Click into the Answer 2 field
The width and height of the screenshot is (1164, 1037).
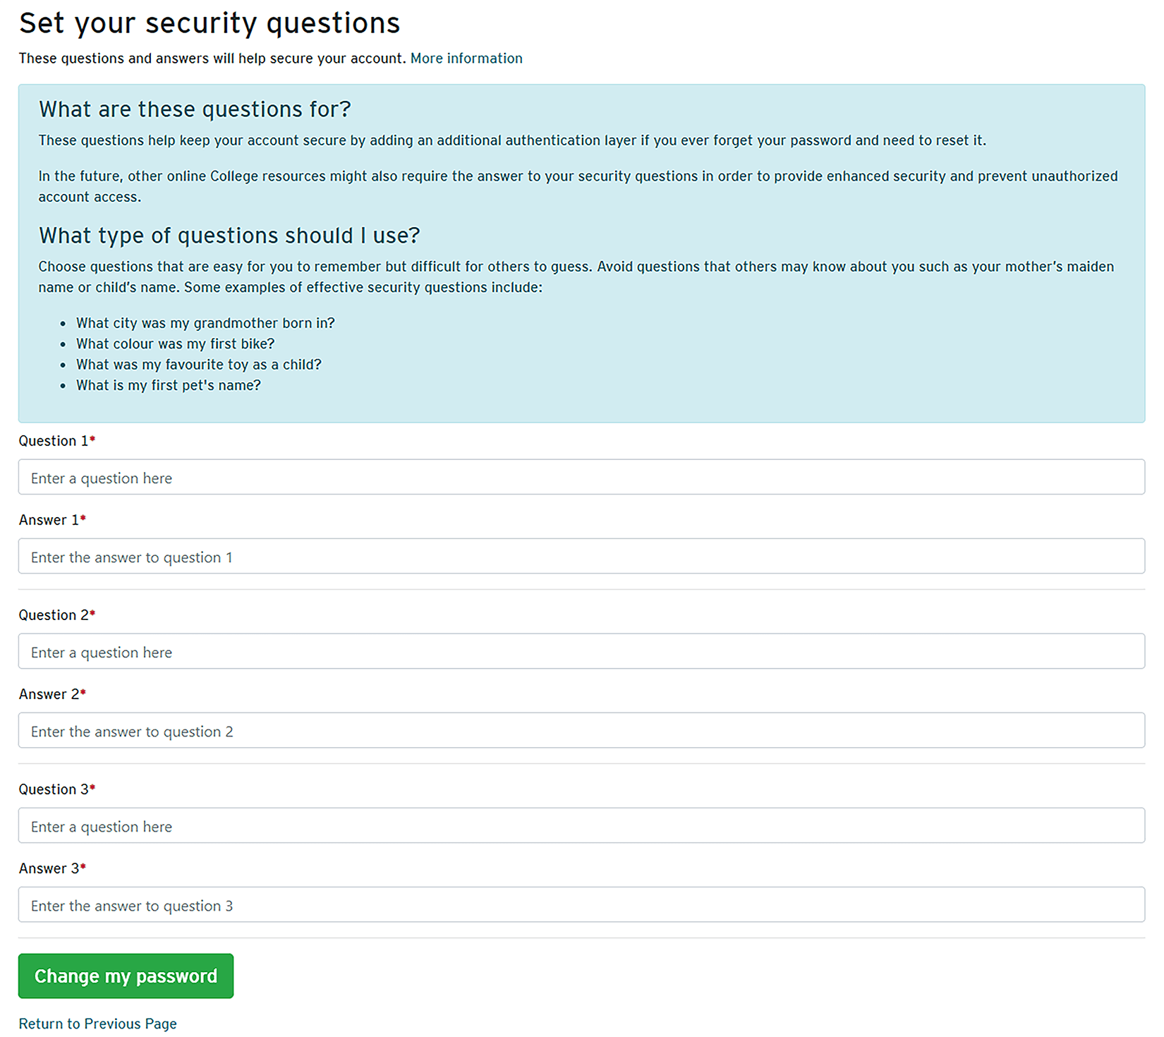(581, 731)
